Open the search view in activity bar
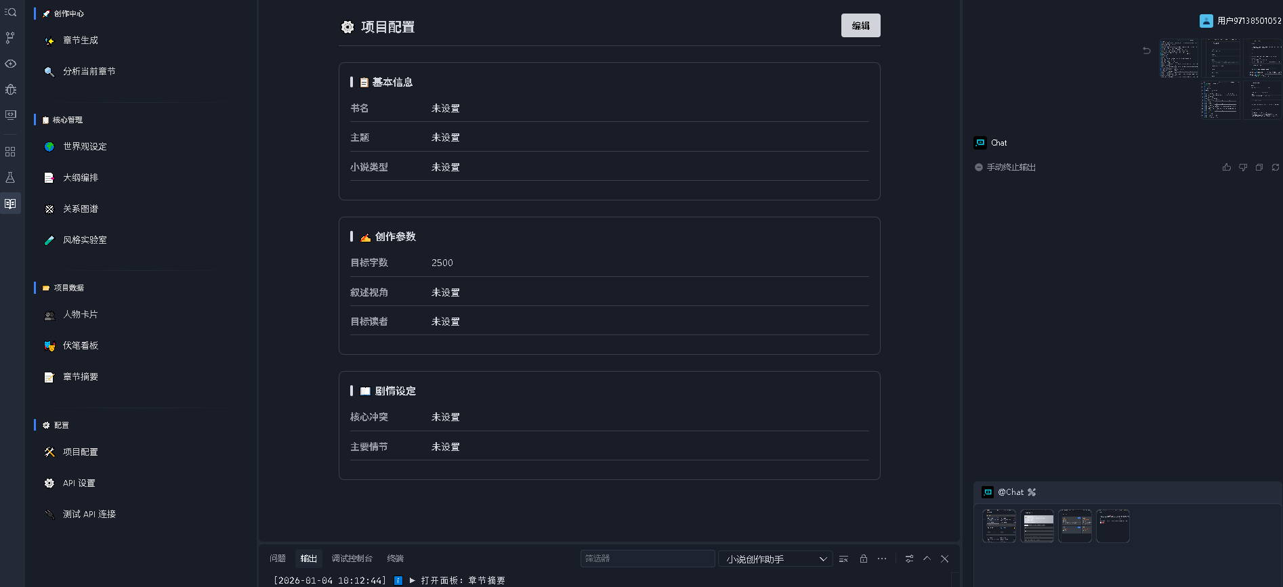 click(10, 12)
